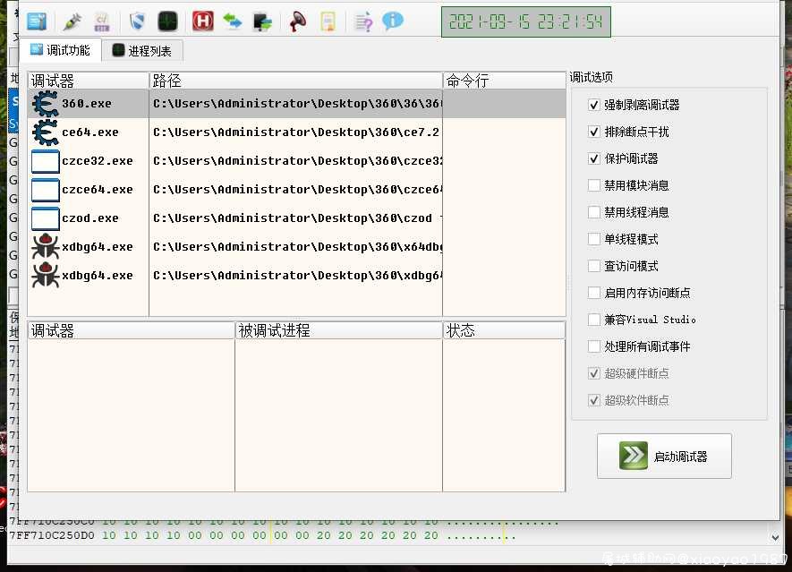
Task: Enable the 禁用模块消息 checkbox
Action: coord(594,185)
